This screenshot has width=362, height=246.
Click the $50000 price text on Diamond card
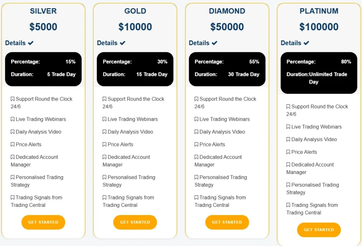pos(227,27)
